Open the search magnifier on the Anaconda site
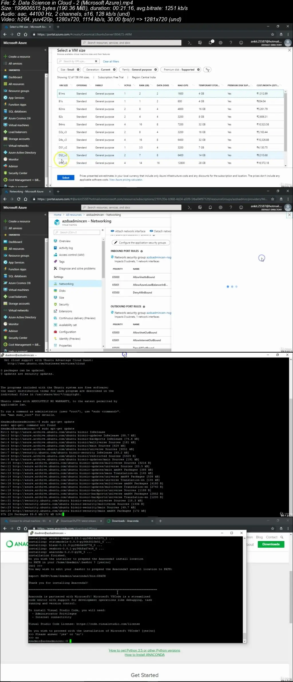293x682 pixels. (282, 537)
